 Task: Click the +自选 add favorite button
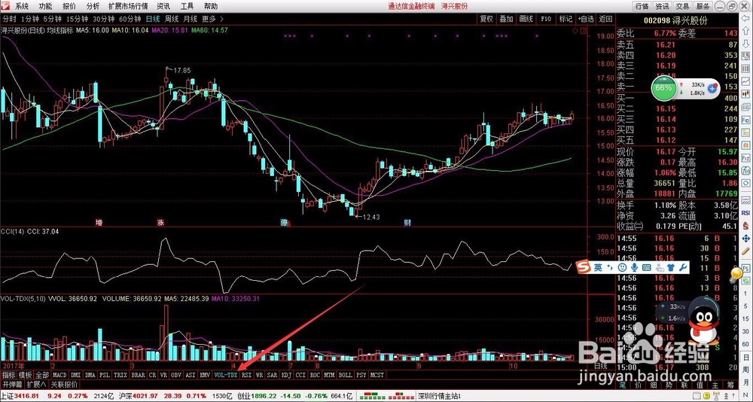point(585,20)
